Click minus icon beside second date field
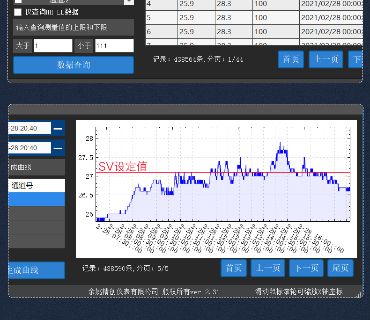This screenshot has height=320, width=370. click(58, 148)
